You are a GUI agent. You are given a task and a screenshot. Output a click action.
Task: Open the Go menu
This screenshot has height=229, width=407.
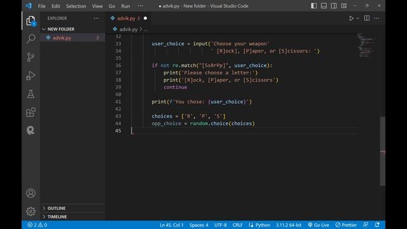click(112, 6)
